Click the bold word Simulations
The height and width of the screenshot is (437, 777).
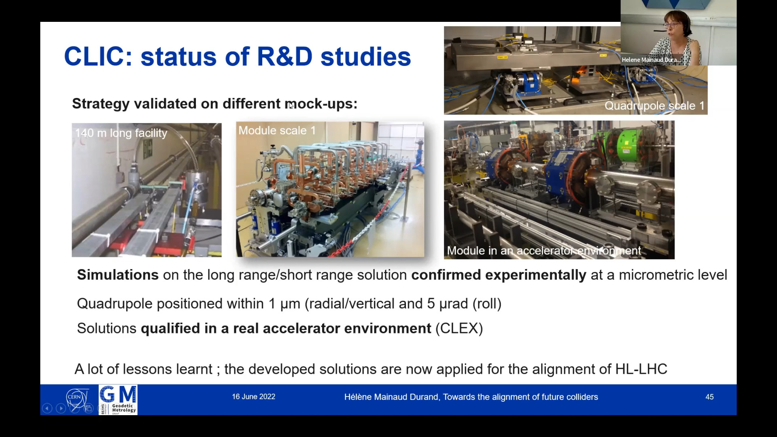117,275
